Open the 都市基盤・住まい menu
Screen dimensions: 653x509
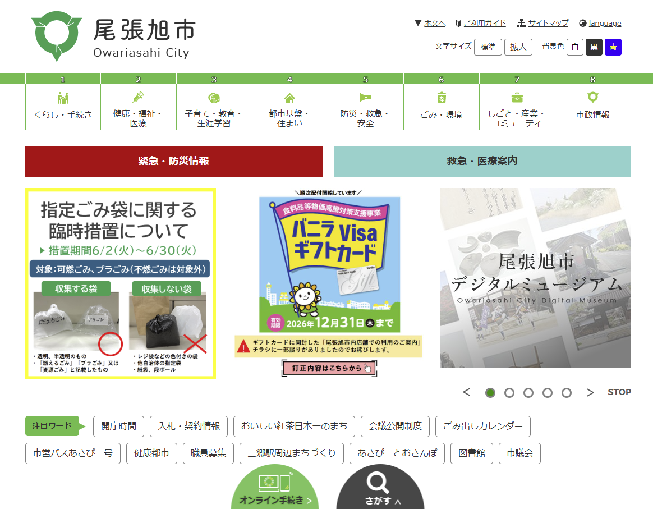[x=290, y=107]
